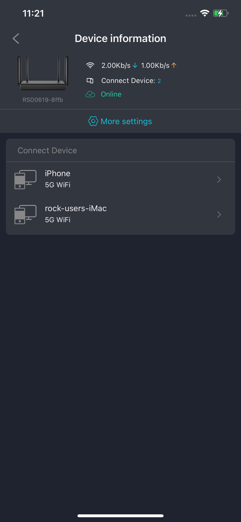Select the iPhone device icon
241x522 pixels.
pos(25,179)
